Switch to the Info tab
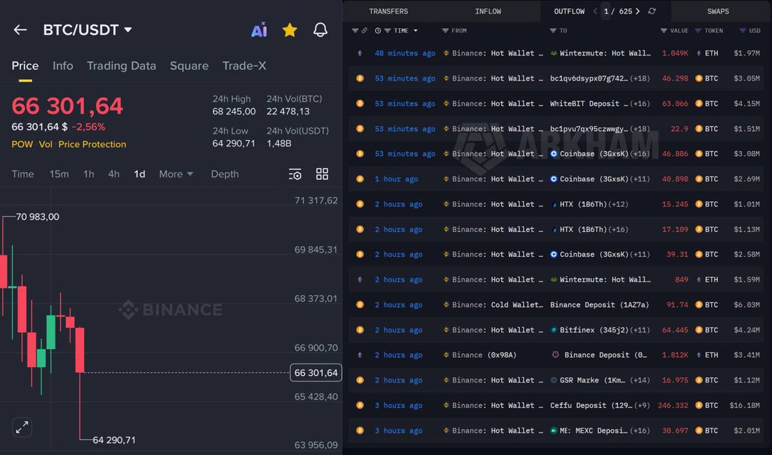Viewport: 772px width, 455px height. click(x=63, y=66)
